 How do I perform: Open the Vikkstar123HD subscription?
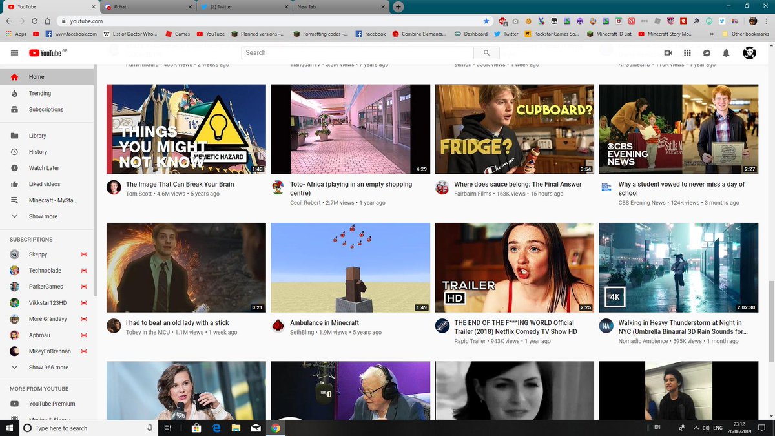pos(47,303)
